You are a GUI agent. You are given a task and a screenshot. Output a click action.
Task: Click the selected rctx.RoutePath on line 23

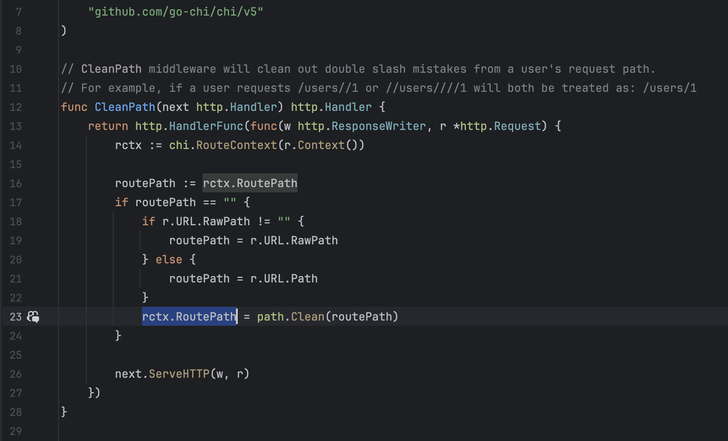click(x=189, y=317)
